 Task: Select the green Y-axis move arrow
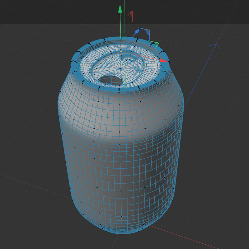(120, 11)
